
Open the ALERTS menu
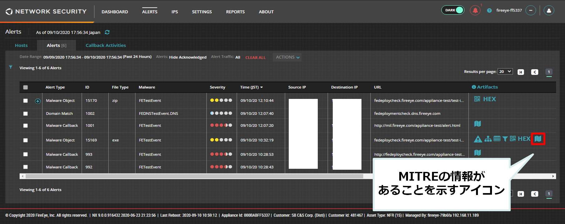tap(150, 12)
